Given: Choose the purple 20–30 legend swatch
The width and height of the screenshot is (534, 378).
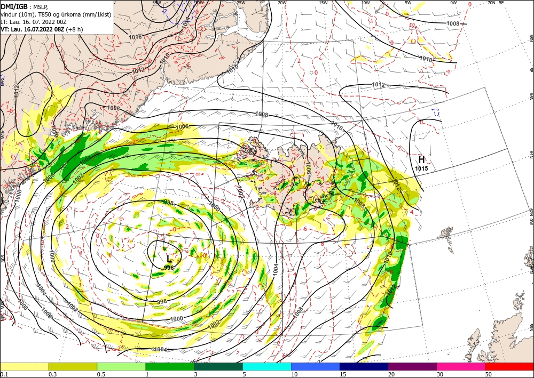Looking at the screenshot, I should tap(412, 366).
